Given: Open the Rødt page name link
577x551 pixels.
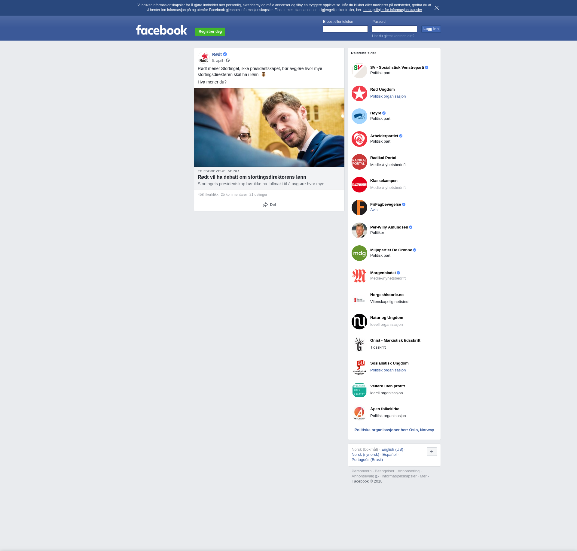Looking at the screenshot, I should [217, 54].
